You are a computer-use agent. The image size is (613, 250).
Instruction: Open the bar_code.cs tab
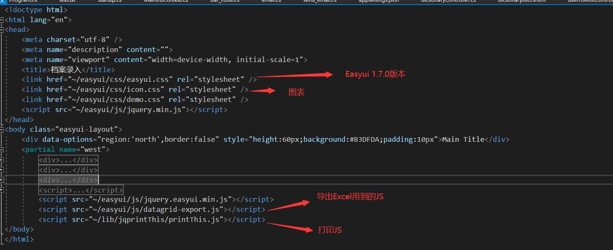(x=225, y=1)
